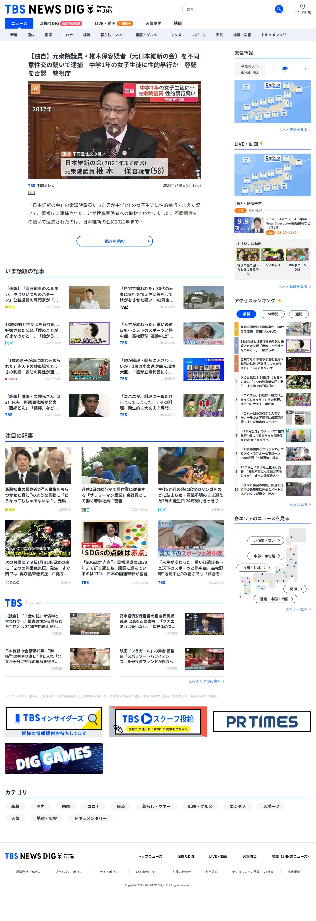Image resolution: width=316 pixels, height=921 pixels.
Task: Click the SBC logo under サラリーマン農業 article
Action: pos(85,509)
